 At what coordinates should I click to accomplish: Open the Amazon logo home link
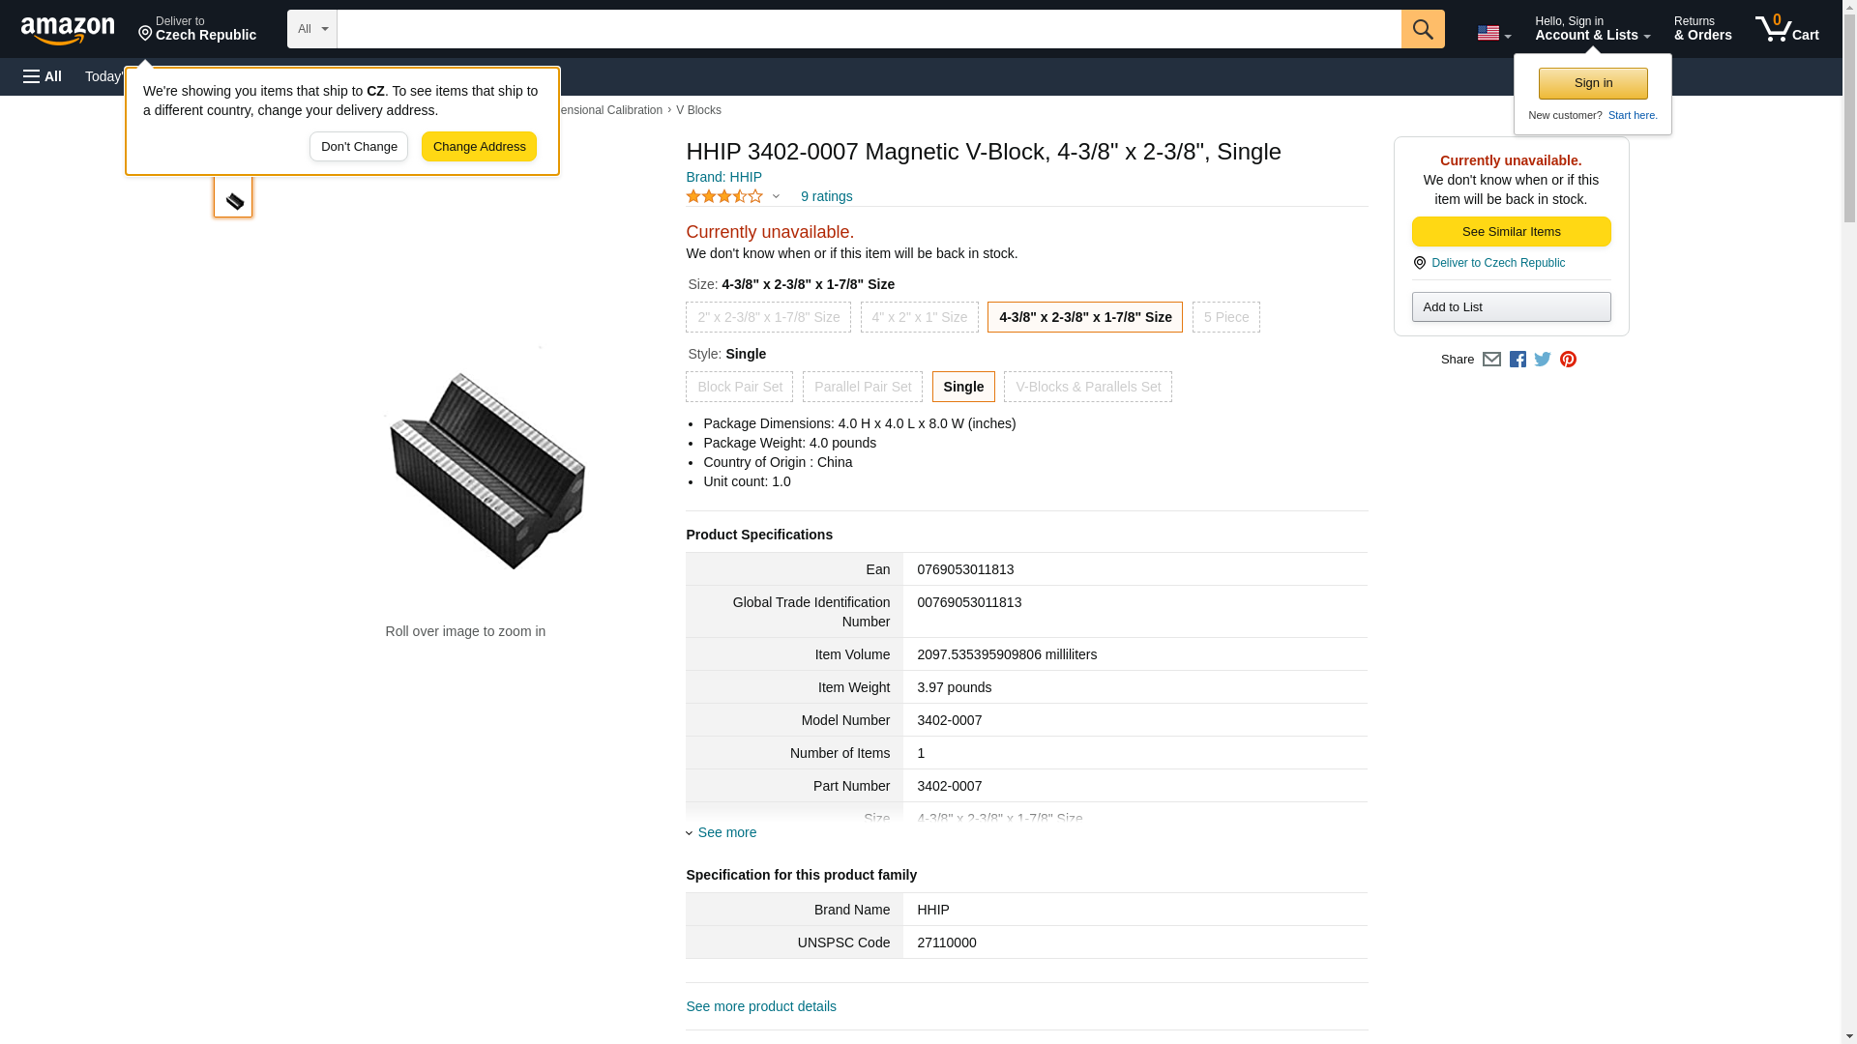coord(68,30)
